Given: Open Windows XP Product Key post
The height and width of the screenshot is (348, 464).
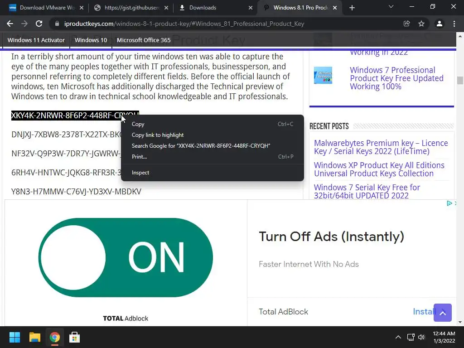Looking at the screenshot, I should [x=379, y=169].
